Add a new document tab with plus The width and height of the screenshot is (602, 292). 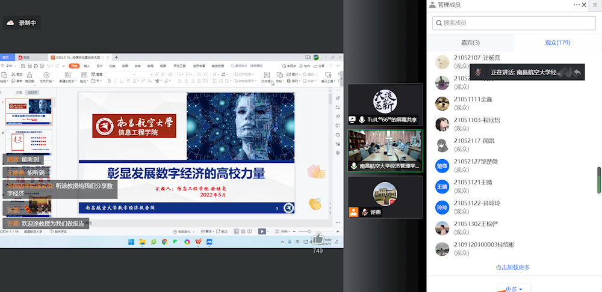click(x=116, y=58)
